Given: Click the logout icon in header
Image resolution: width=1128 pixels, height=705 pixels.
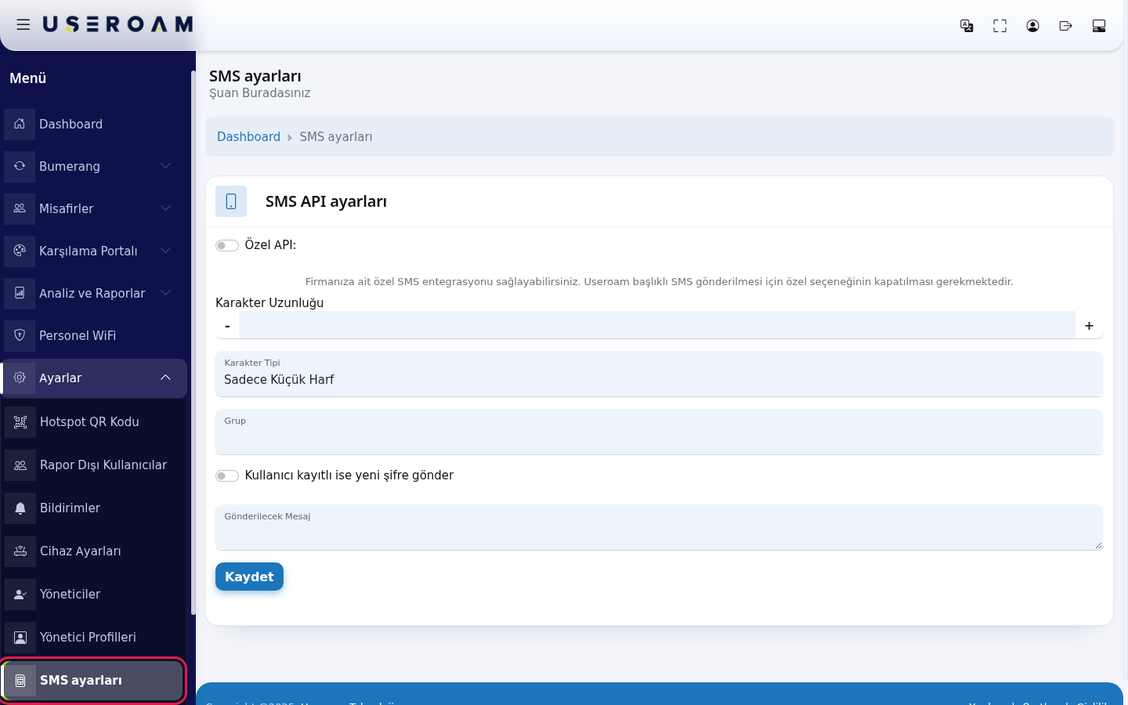Looking at the screenshot, I should (1065, 26).
